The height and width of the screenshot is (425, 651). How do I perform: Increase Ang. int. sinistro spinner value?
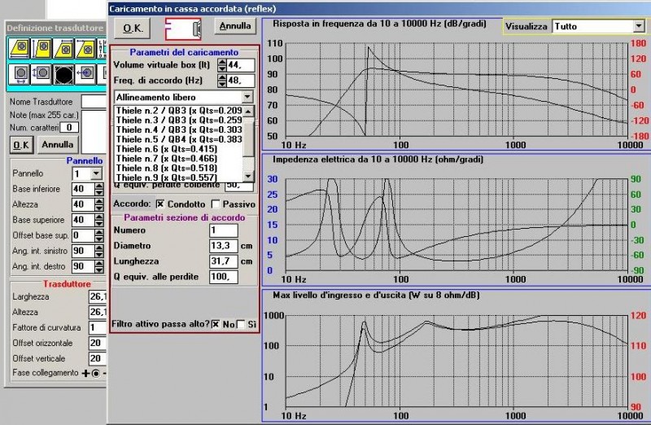point(98,248)
